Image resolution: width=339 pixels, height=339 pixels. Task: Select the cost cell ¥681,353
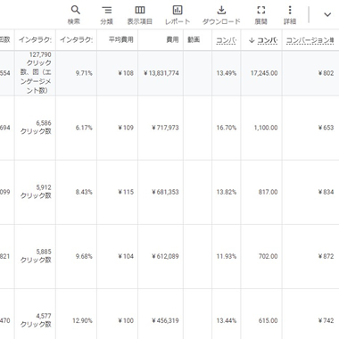pos(165,192)
